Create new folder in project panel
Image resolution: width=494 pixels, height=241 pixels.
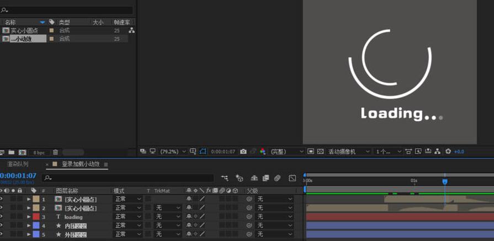click(x=12, y=152)
